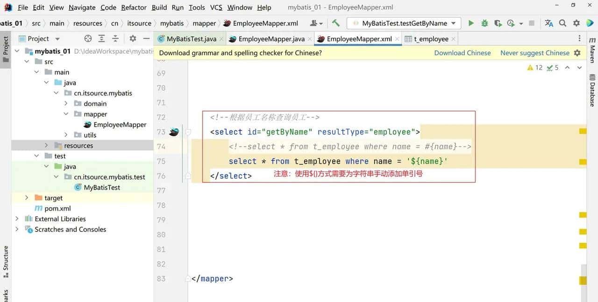The height and width of the screenshot is (302, 598).
Task: Click the Translate icon in toolbar
Action: 549,23
